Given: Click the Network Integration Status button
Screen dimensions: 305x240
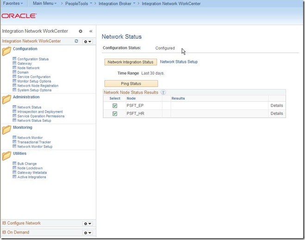Looking at the screenshot, I should [x=131, y=62].
